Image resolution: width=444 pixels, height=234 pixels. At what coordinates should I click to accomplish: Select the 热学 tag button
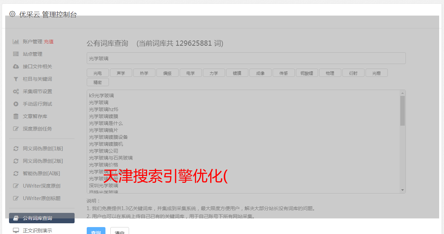(x=144, y=73)
